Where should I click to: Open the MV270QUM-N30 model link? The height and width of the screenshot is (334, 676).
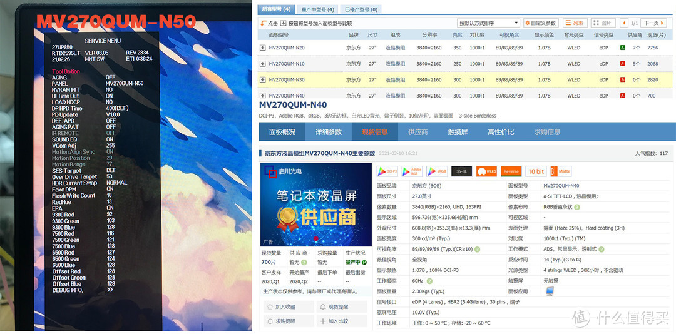[x=287, y=79]
